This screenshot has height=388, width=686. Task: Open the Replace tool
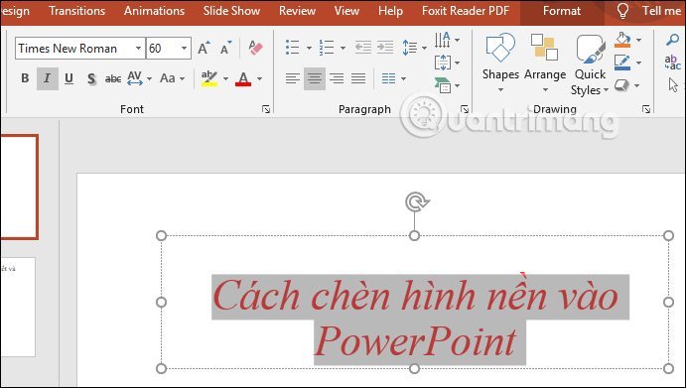pyautogui.click(x=672, y=63)
